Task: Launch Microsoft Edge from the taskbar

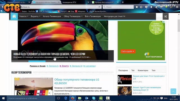Action: tap(66, 98)
